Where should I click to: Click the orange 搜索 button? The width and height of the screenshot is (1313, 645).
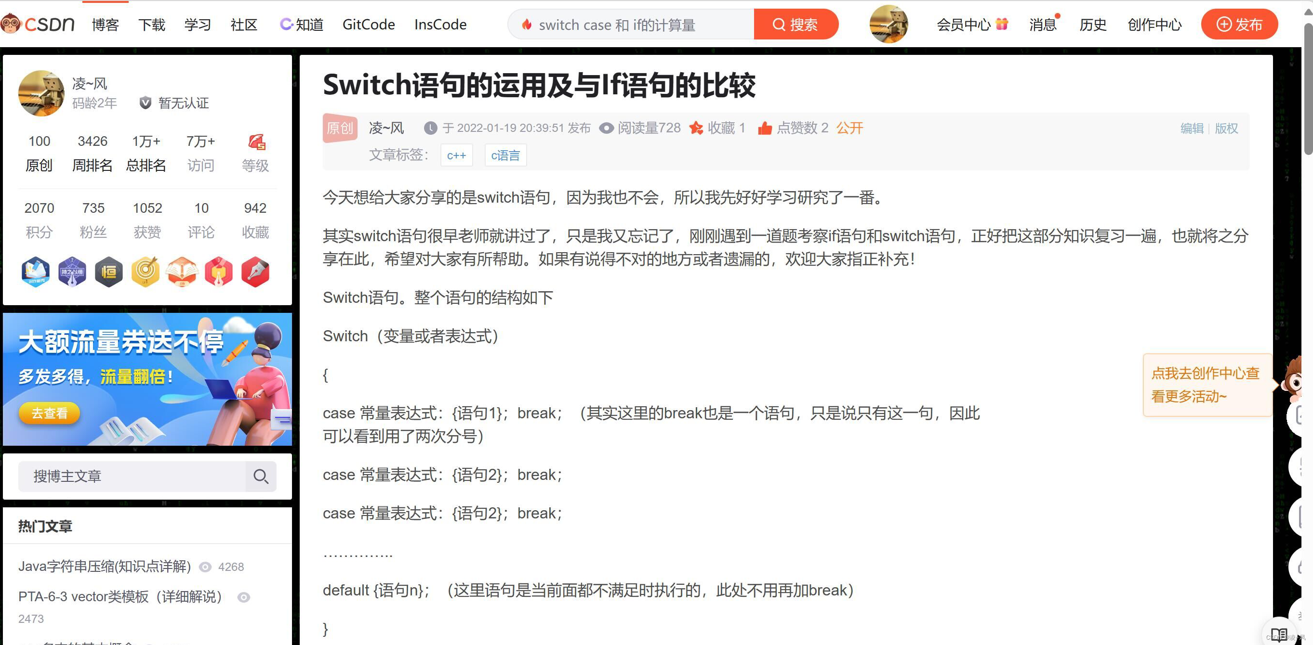[x=795, y=25]
